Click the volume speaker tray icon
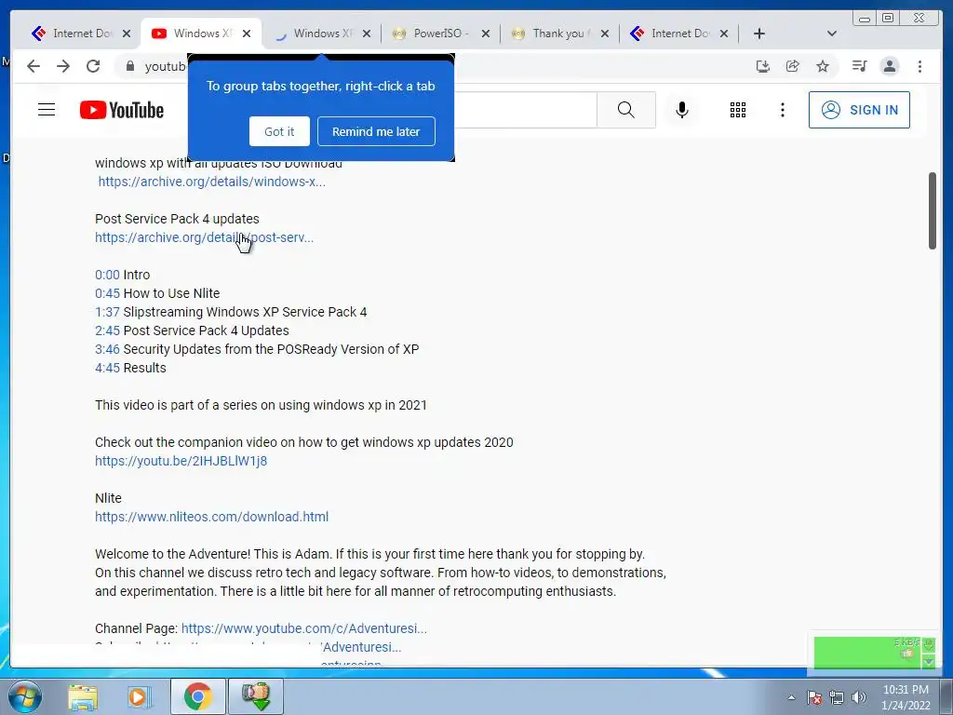 tap(858, 697)
